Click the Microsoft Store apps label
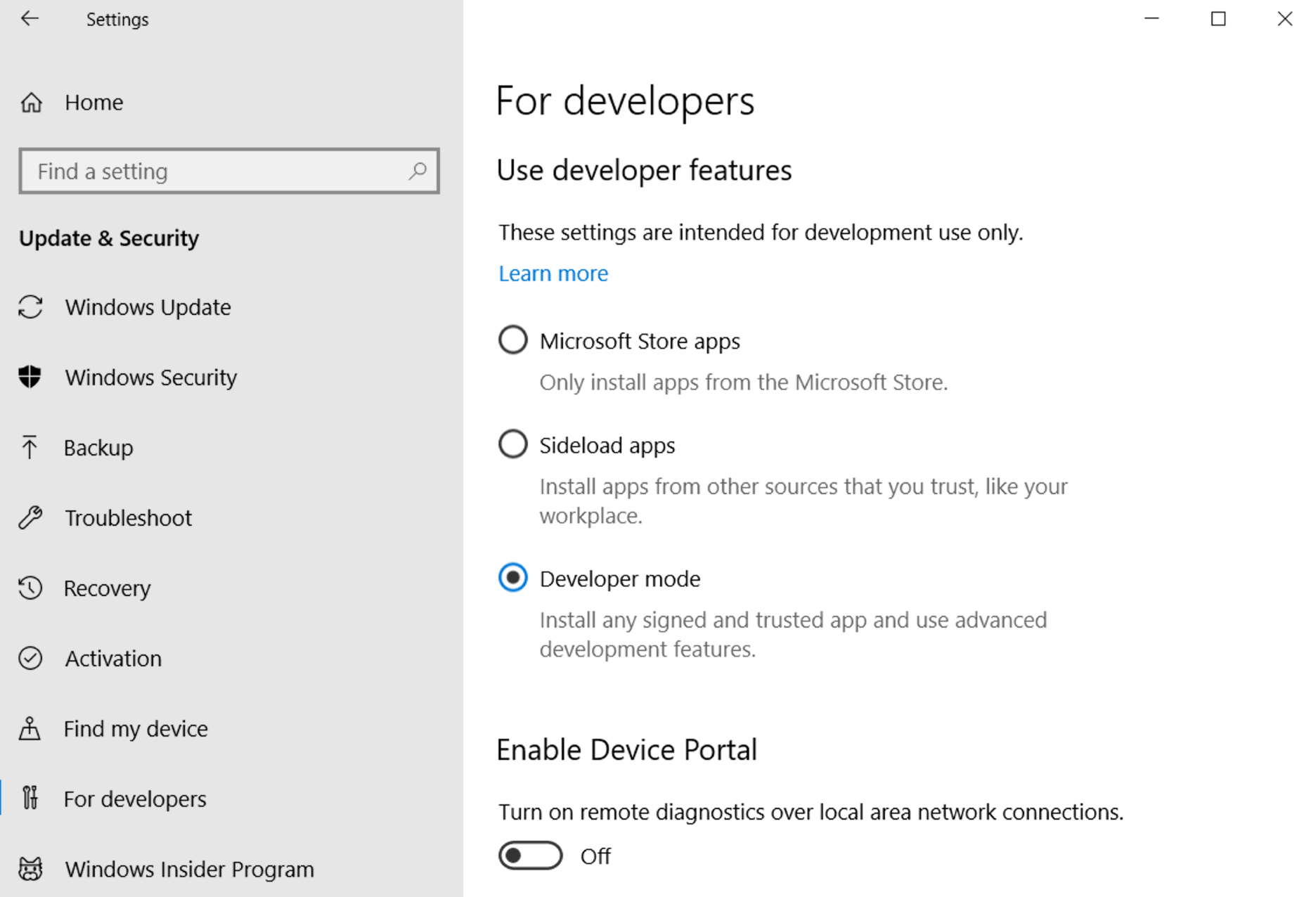Screen dimensions: 1311x897 click(640, 342)
